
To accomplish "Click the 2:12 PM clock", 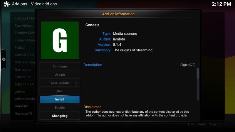I will coord(221,4).
